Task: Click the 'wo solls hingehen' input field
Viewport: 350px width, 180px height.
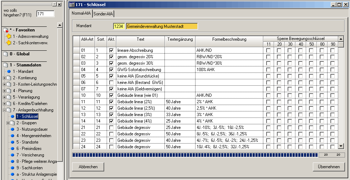Action: [45, 14]
